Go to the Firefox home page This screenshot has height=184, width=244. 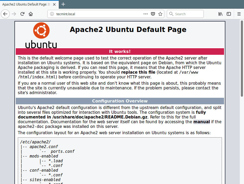(x=31, y=14)
